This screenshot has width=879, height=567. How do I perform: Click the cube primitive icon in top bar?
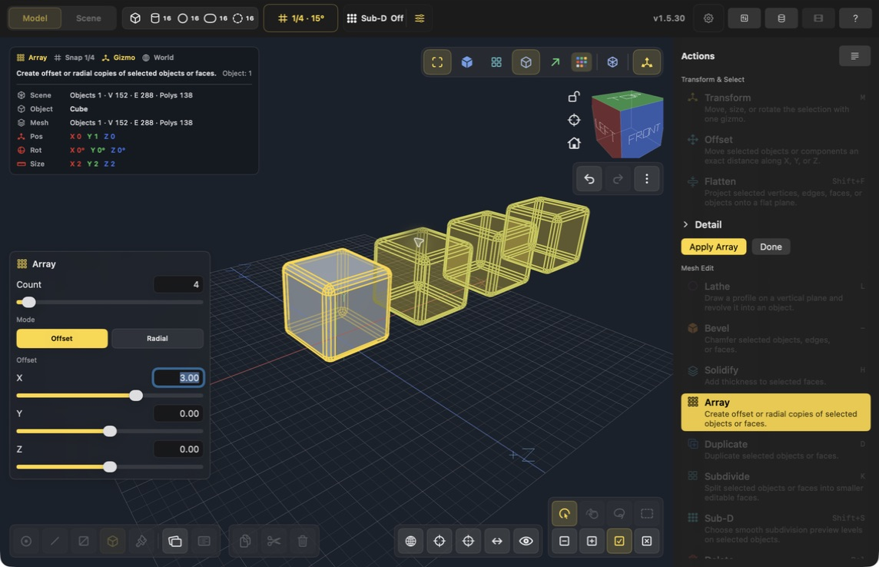click(135, 18)
